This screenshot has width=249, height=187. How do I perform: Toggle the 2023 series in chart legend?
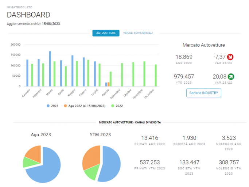pyautogui.click(x=52, y=106)
